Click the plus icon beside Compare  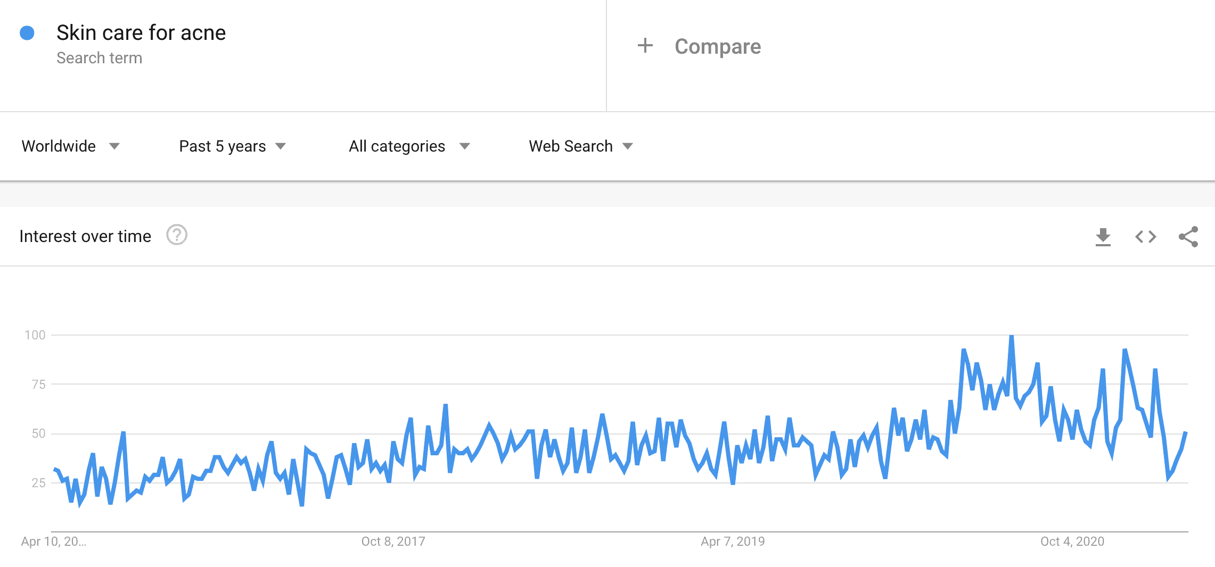[645, 46]
